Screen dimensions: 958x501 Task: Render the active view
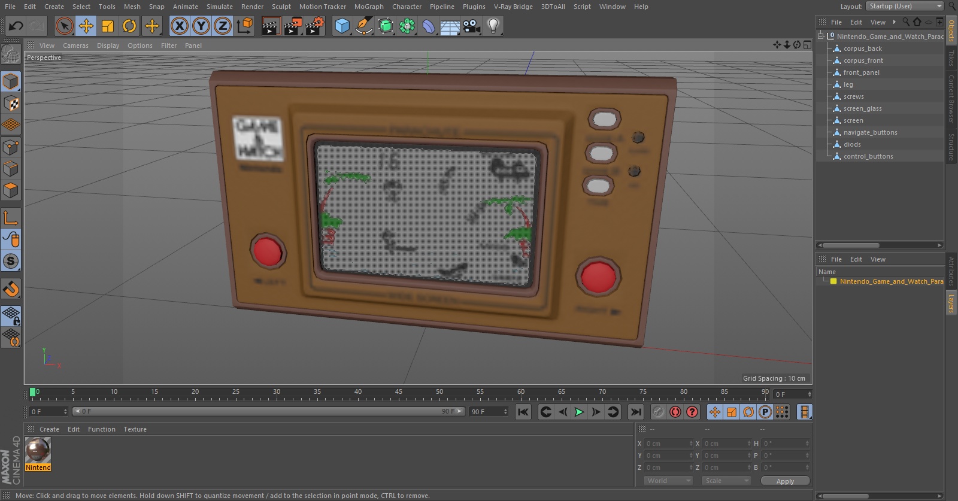(x=271, y=26)
